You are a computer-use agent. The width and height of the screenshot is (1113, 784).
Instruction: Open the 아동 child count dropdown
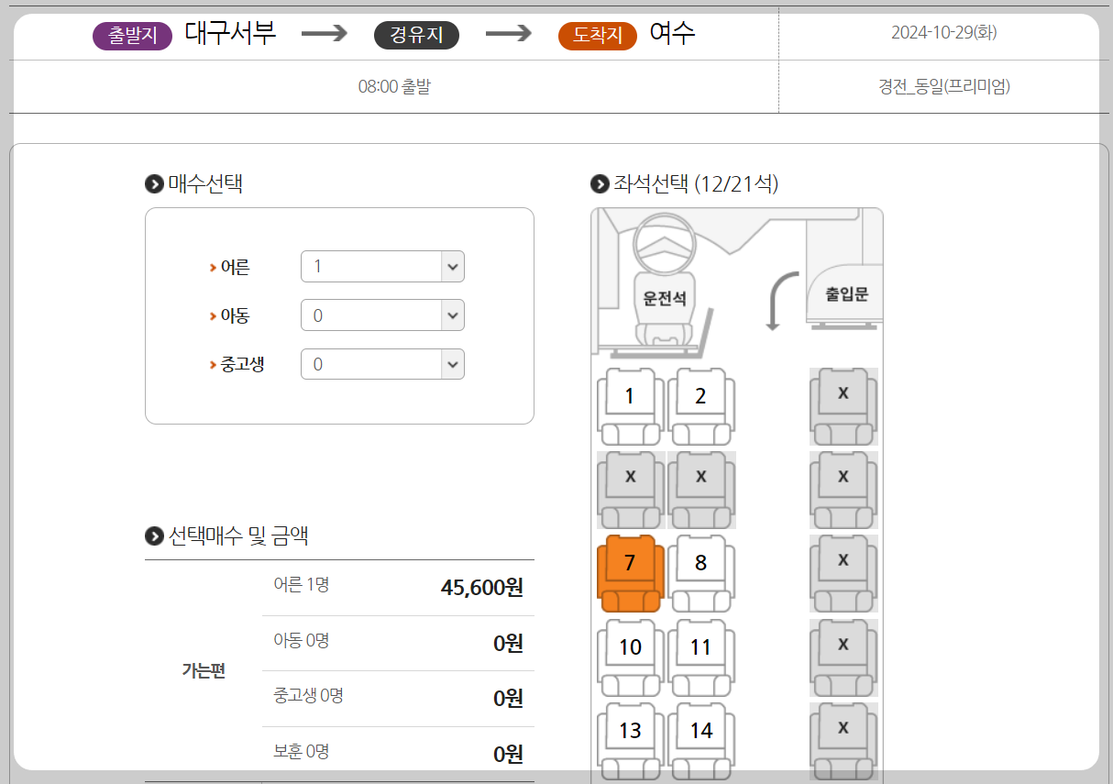(382, 315)
